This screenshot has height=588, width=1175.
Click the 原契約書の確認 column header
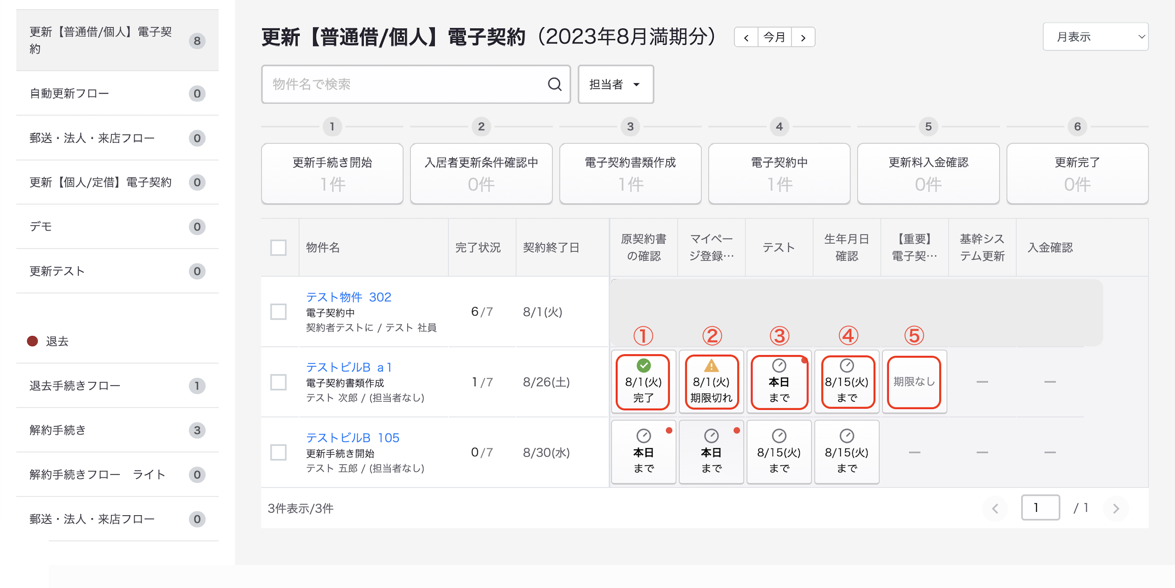(643, 248)
